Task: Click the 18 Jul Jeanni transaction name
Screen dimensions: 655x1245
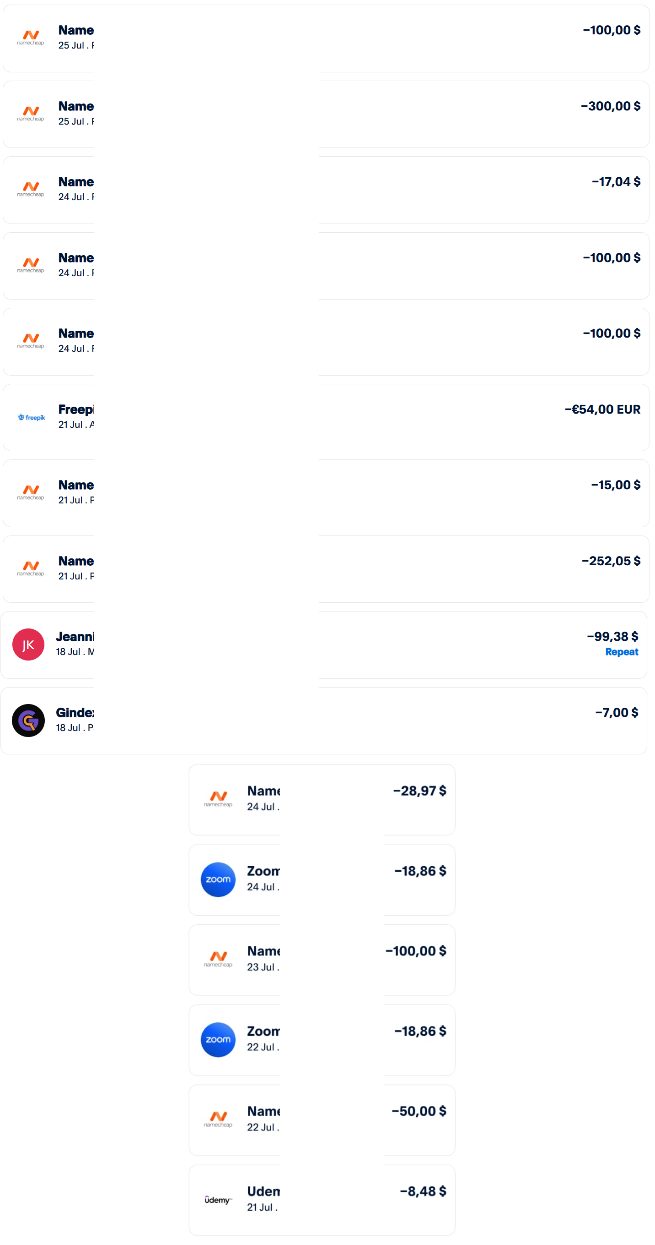Action: click(x=75, y=636)
